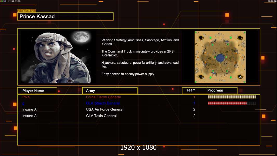Screen dimensions: 277x156
Task: Click the blue lake at map center
Action: (220, 58)
